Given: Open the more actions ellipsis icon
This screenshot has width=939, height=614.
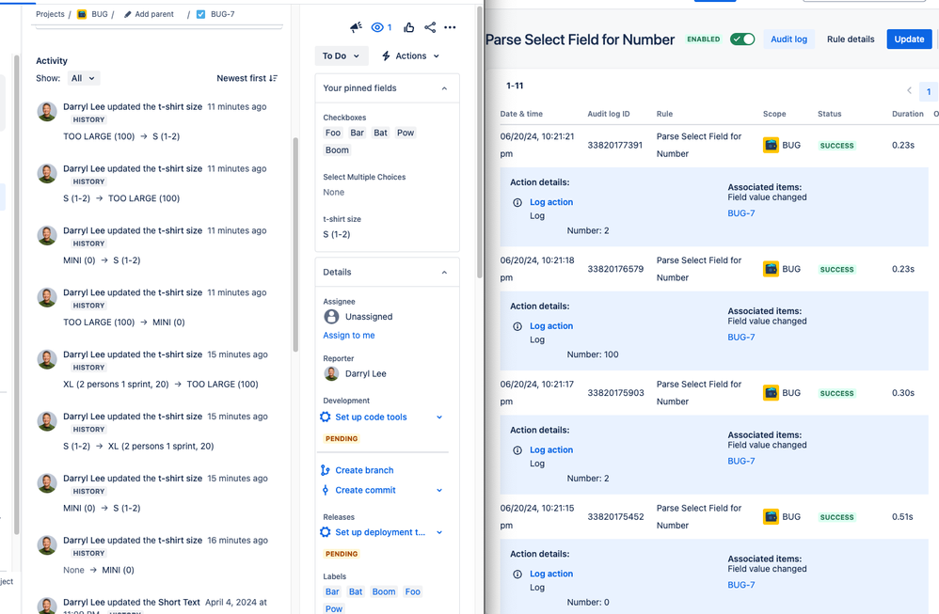Looking at the screenshot, I should 450,27.
